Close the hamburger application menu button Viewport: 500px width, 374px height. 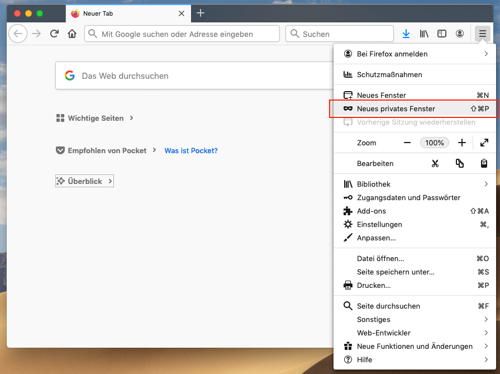click(483, 34)
